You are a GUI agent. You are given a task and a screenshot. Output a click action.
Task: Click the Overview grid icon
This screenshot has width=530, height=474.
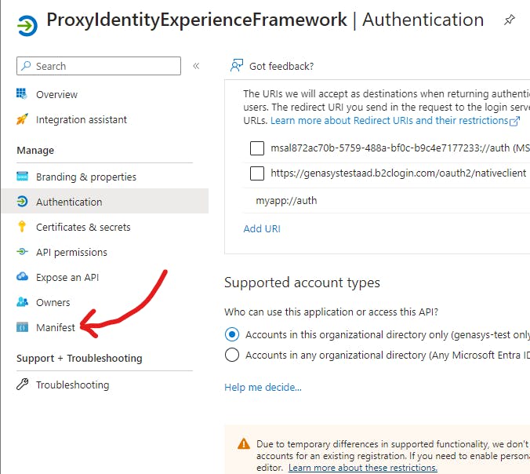[x=22, y=93]
